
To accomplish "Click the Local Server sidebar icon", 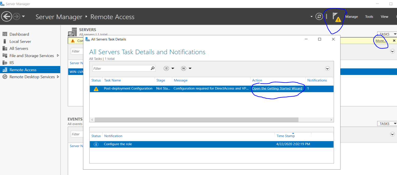I will (x=5, y=41).
